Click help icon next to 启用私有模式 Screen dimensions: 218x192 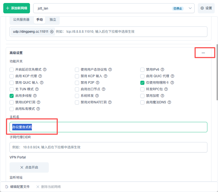38,109
